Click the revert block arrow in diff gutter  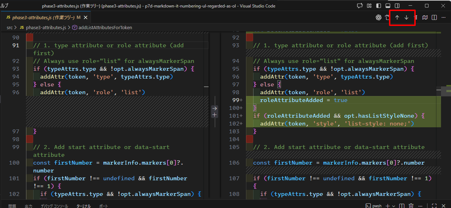point(214,108)
